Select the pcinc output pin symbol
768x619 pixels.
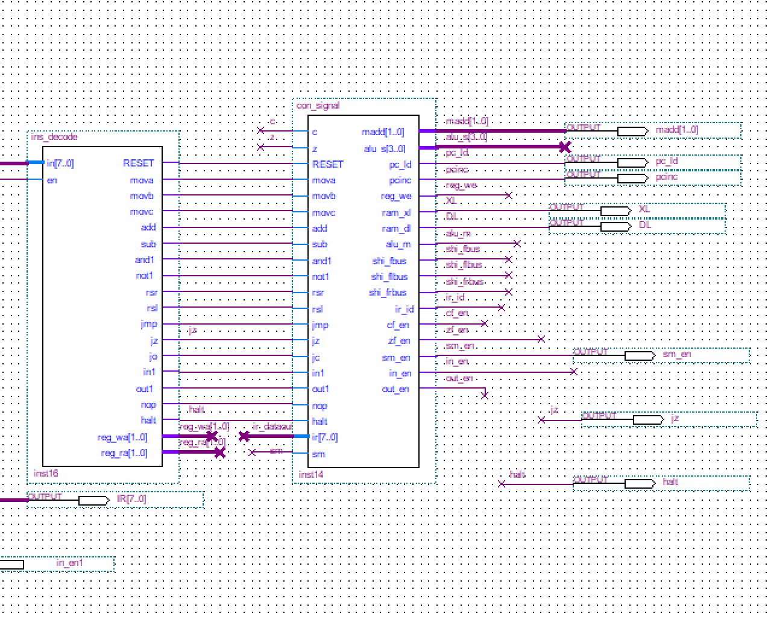632,178
